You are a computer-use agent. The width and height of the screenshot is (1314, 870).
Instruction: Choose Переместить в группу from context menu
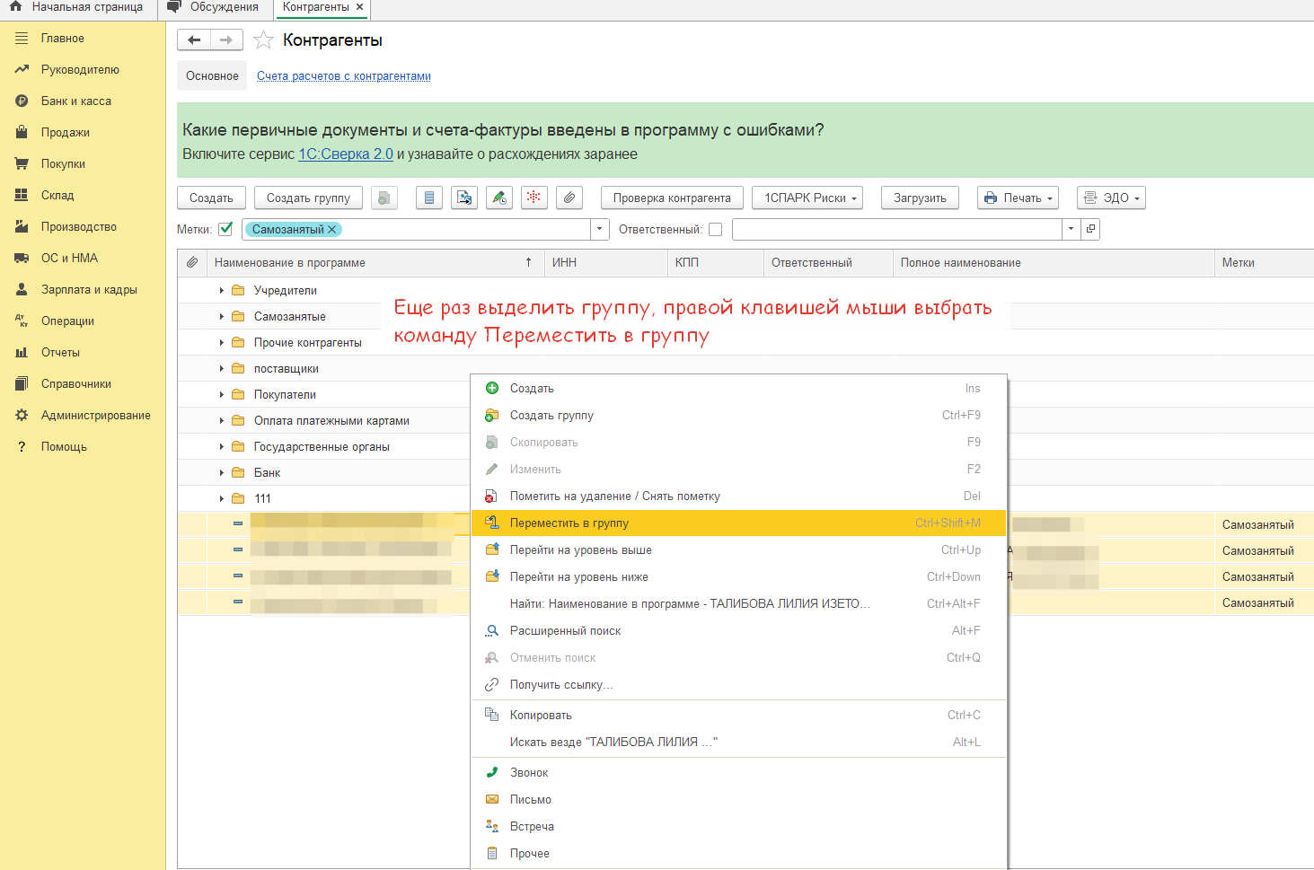point(569,523)
